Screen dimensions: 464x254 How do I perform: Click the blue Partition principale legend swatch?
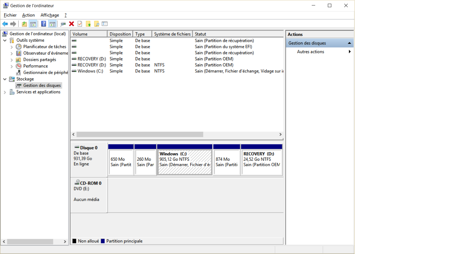coord(103,241)
